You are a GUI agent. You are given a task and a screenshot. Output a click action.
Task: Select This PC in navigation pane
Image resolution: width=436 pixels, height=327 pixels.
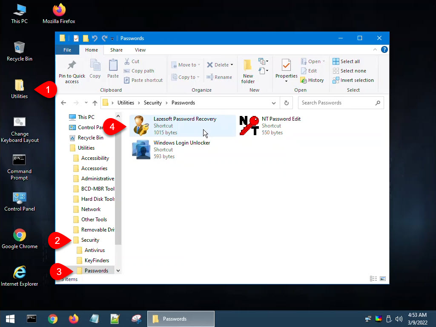81,117
